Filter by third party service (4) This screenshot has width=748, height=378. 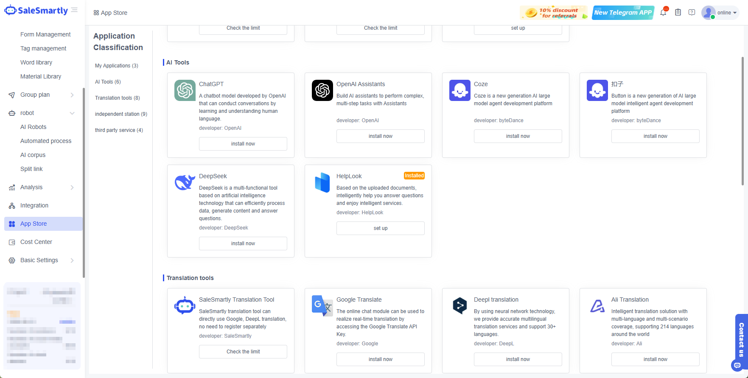point(119,130)
